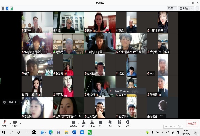
Task: Select the 高元元 participant video tile
Action: 69,44
